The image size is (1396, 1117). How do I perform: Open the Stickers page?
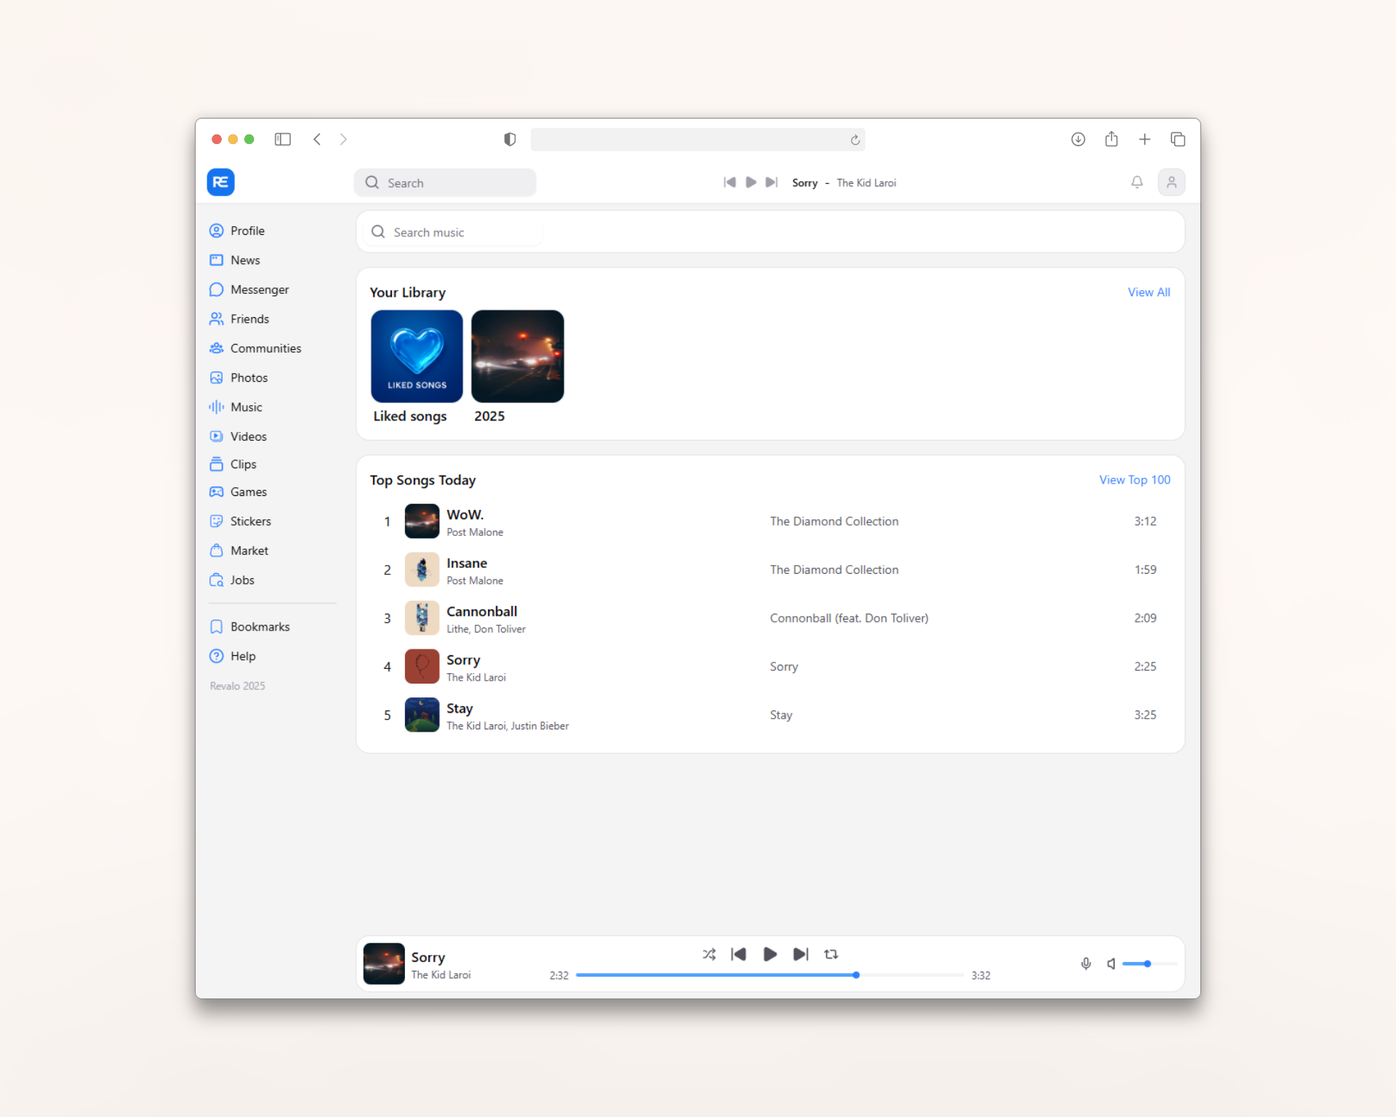(250, 521)
